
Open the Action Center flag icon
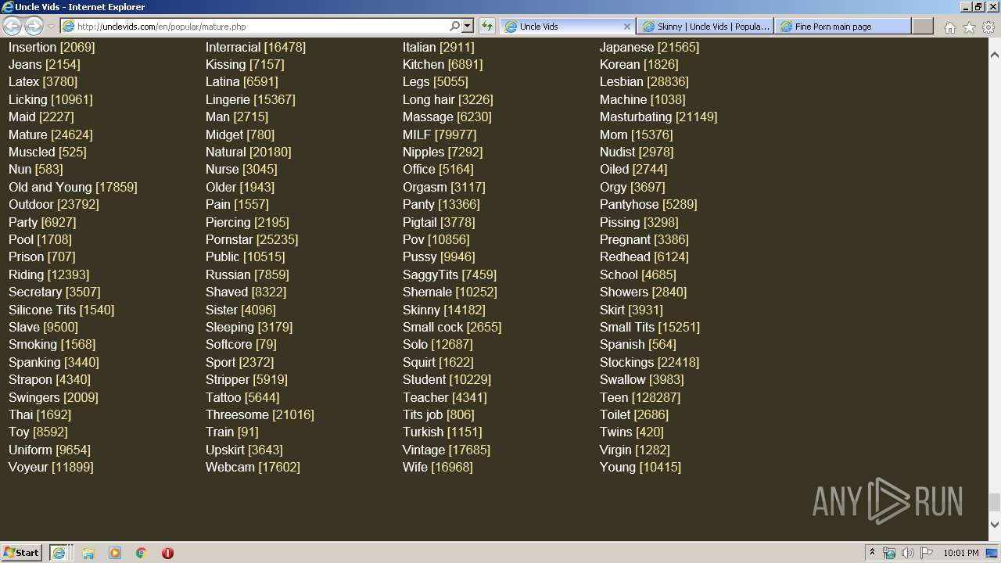927,553
